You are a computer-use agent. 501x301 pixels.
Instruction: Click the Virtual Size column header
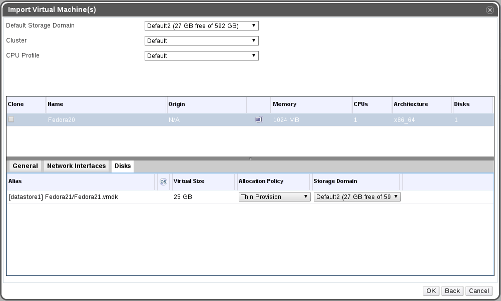coord(203,181)
